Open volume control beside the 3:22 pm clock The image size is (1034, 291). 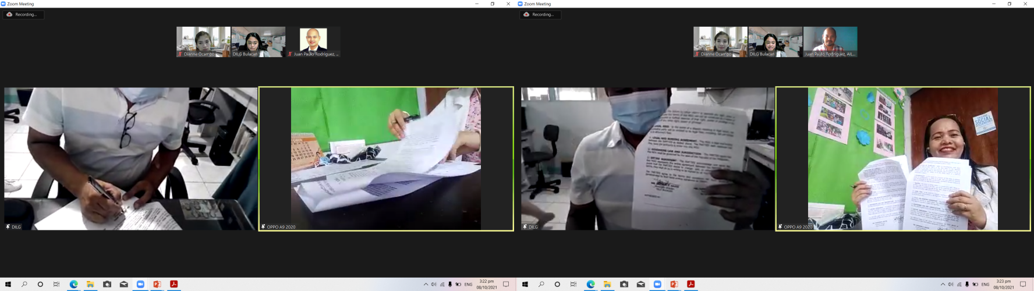coord(434,285)
